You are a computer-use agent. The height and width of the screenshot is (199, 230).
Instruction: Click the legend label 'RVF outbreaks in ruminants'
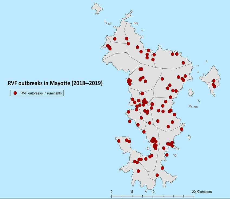(41, 93)
